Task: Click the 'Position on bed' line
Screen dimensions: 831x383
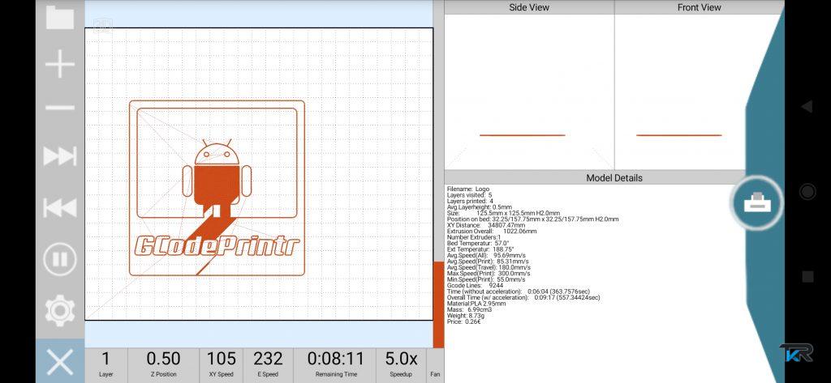Action: pos(532,219)
